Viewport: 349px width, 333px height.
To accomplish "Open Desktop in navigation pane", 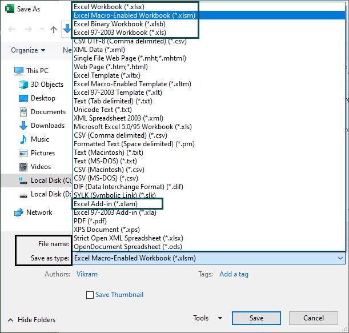I will tap(43, 98).
